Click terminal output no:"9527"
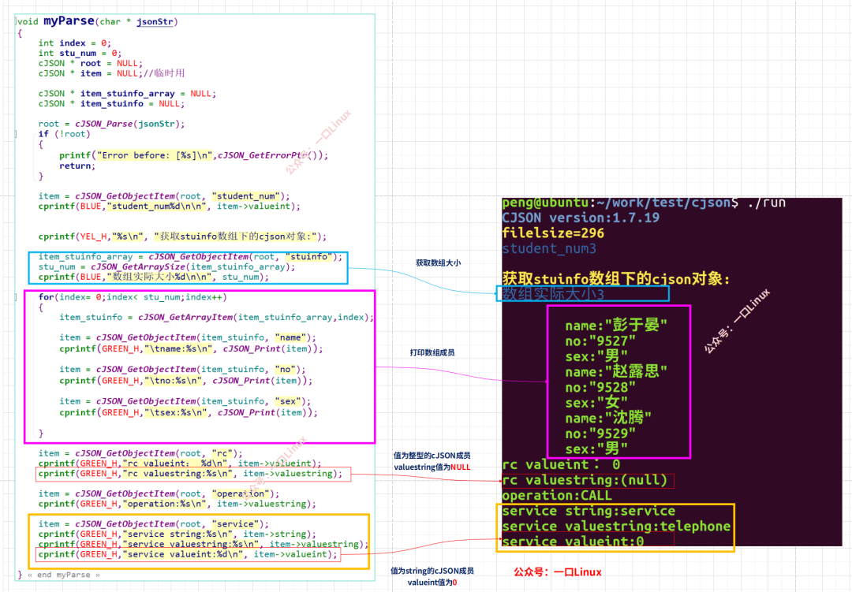The image size is (852, 592). point(600,341)
